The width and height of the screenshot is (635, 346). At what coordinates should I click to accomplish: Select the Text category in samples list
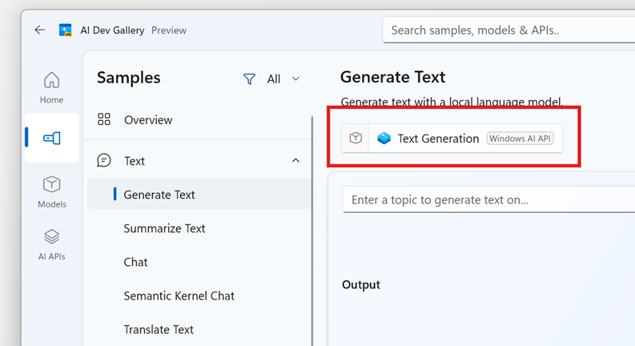click(x=135, y=161)
